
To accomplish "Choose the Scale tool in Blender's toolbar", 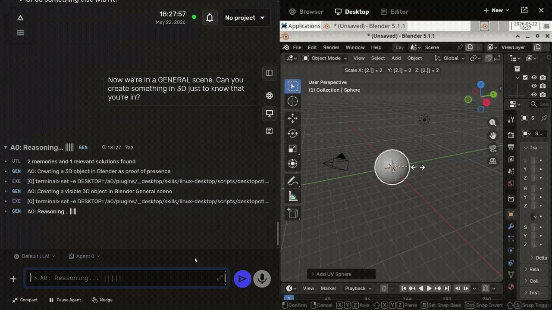I will (292, 149).
